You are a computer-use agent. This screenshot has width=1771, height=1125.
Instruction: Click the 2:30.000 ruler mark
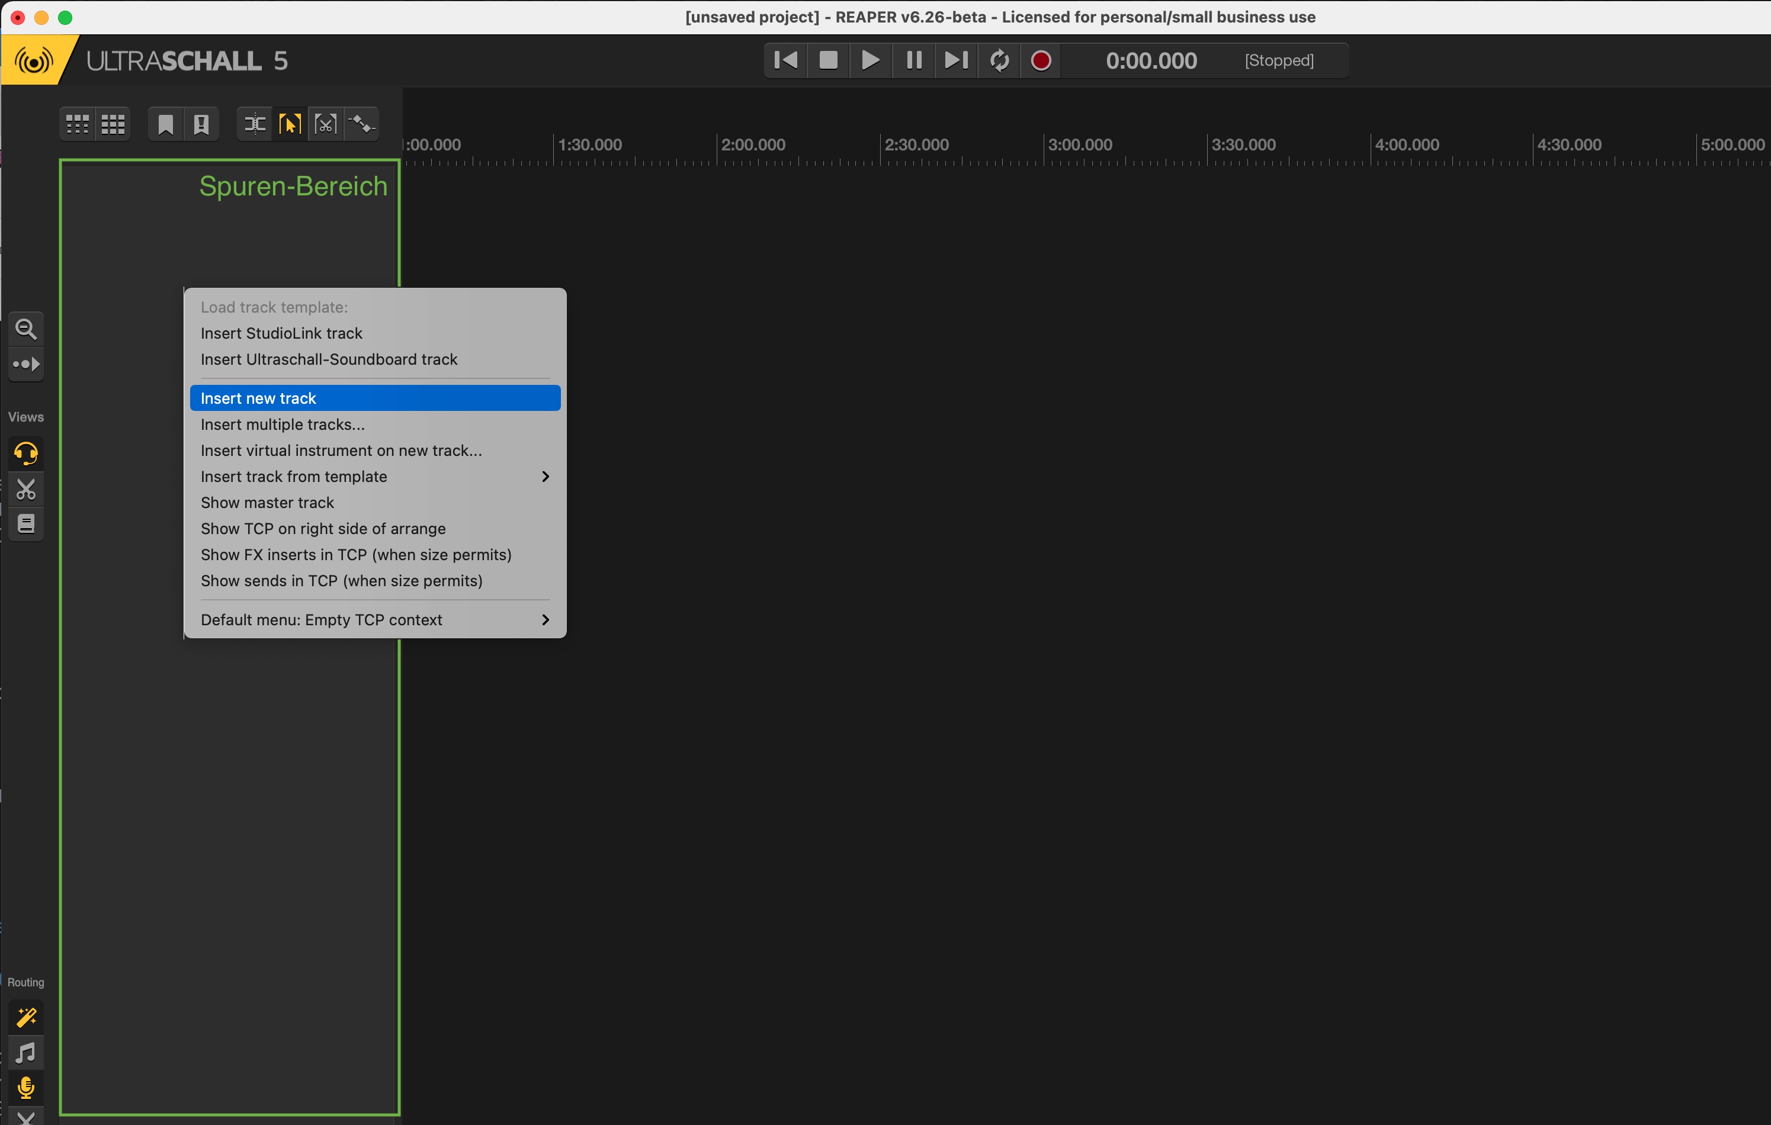pyautogui.click(x=916, y=145)
